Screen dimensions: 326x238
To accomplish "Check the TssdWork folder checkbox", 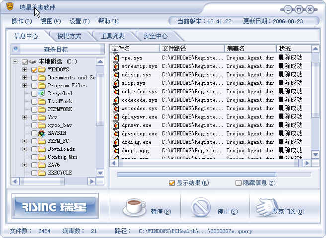I will click(x=34, y=102).
